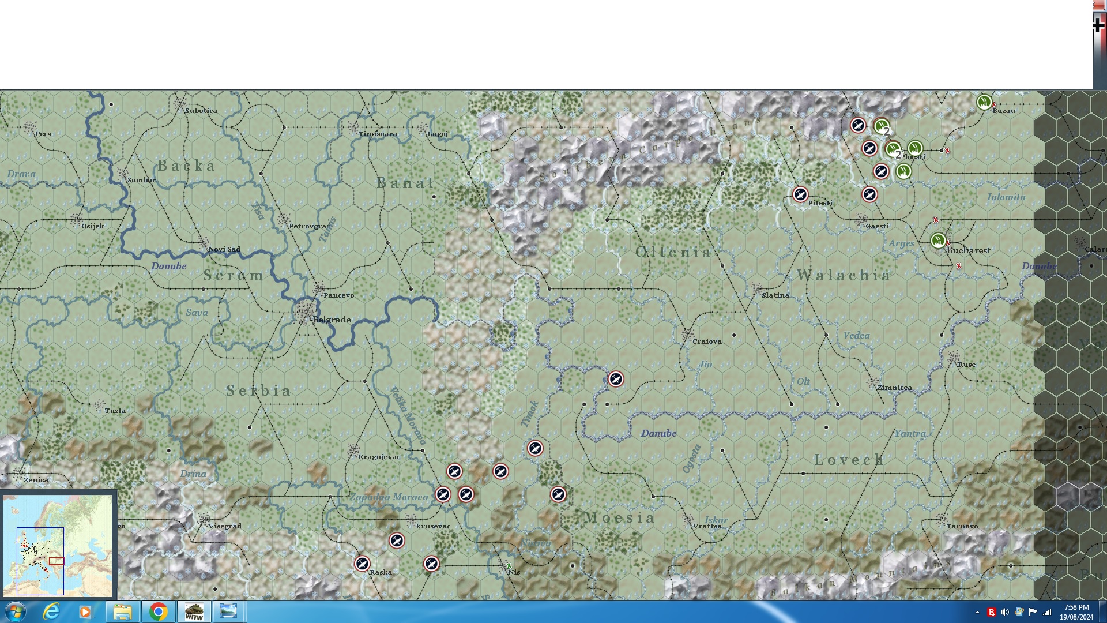1107x623 pixels.
Task: Open the Windows Explorer folder icon
Action: pyautogui.click(x=122, y=611)
